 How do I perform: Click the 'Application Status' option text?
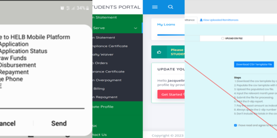24,51
